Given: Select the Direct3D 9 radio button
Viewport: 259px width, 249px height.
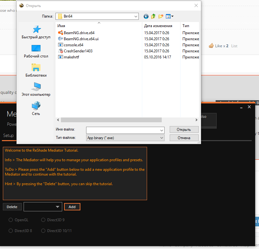Looking at the screenshot, I should [x=43, y=220].
